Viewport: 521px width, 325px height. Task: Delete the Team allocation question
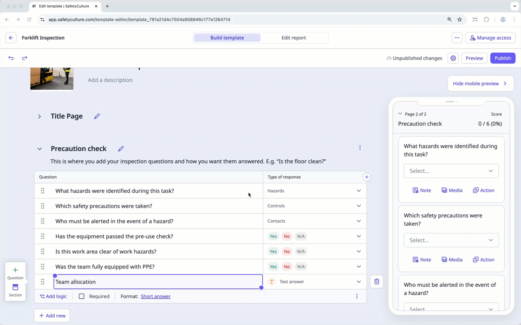pyautogui.click(x=376, y=282)
